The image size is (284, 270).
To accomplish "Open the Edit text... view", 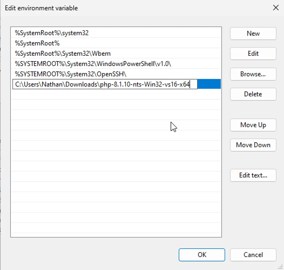I will click(253, 175).
